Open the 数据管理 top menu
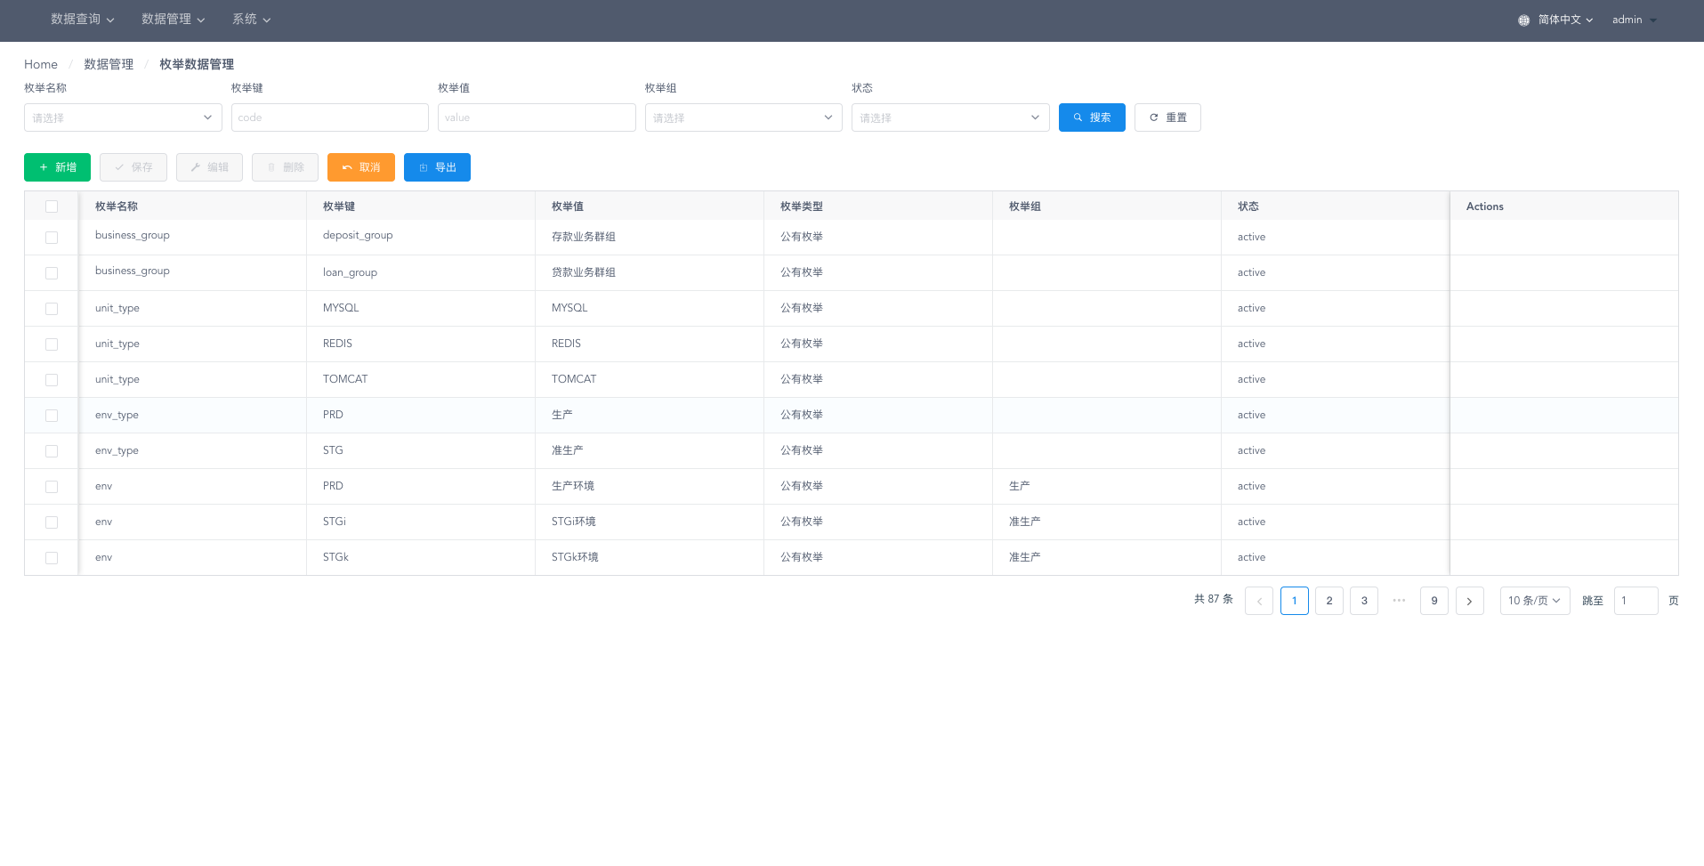 coord(173,20)
